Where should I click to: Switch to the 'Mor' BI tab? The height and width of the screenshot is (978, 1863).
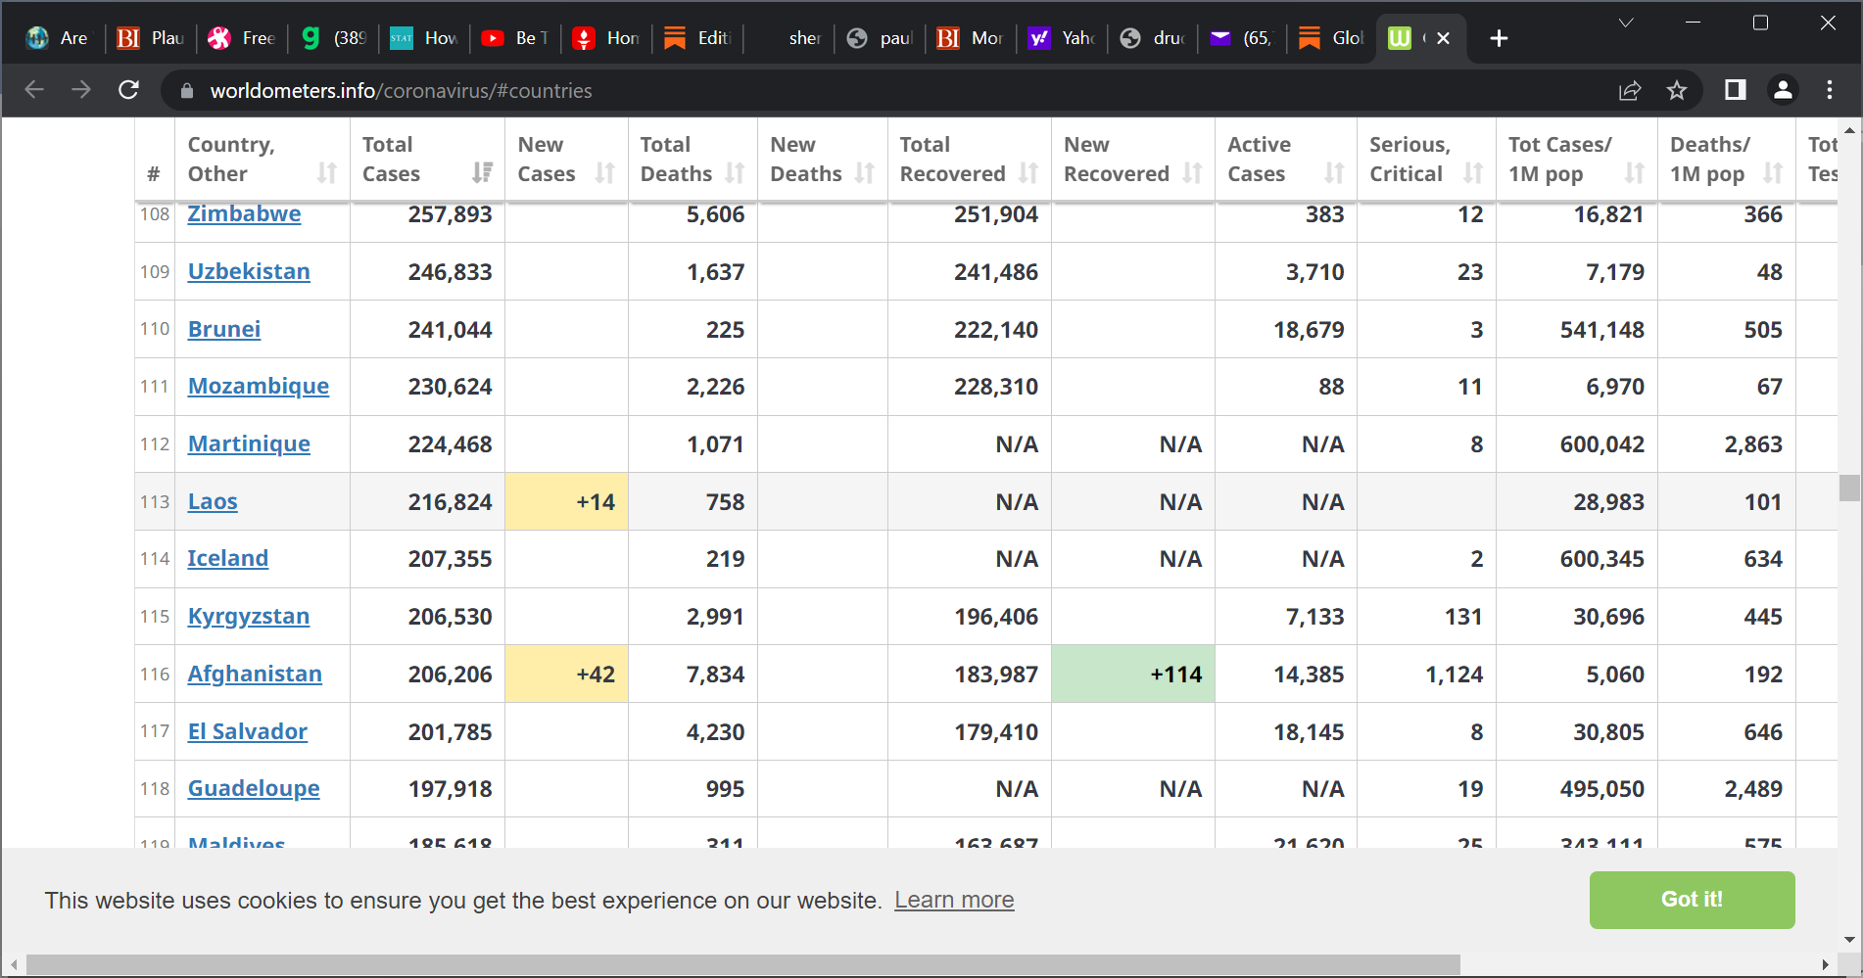pos(971,38)
